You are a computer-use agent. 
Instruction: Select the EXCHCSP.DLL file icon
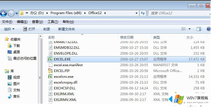coord(51,88)
